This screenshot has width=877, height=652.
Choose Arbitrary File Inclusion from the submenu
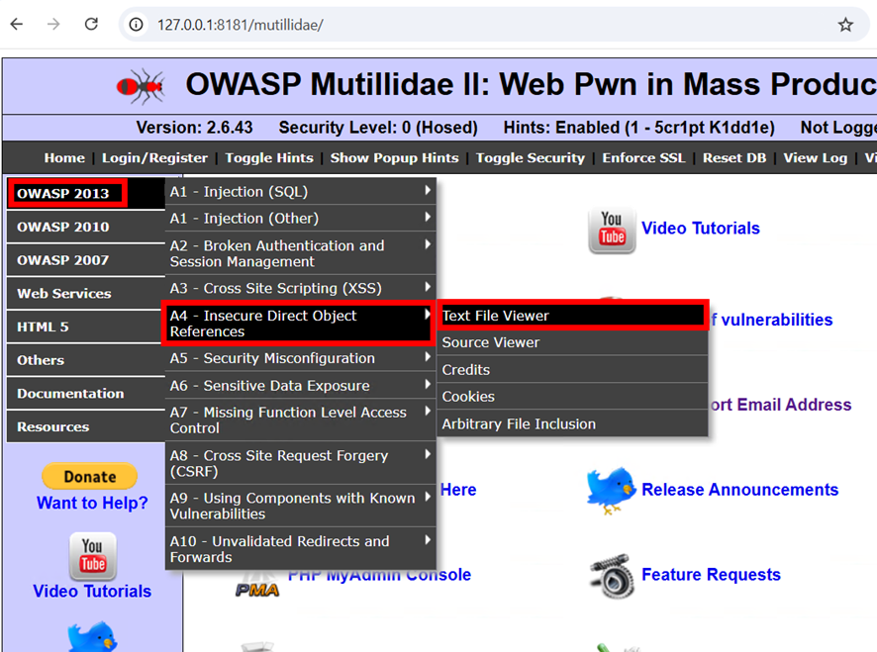[x=572, y=423]
